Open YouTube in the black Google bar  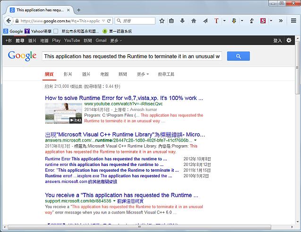[72, 41]
